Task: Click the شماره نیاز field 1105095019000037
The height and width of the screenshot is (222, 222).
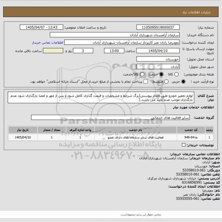Action: pos(158,27)
